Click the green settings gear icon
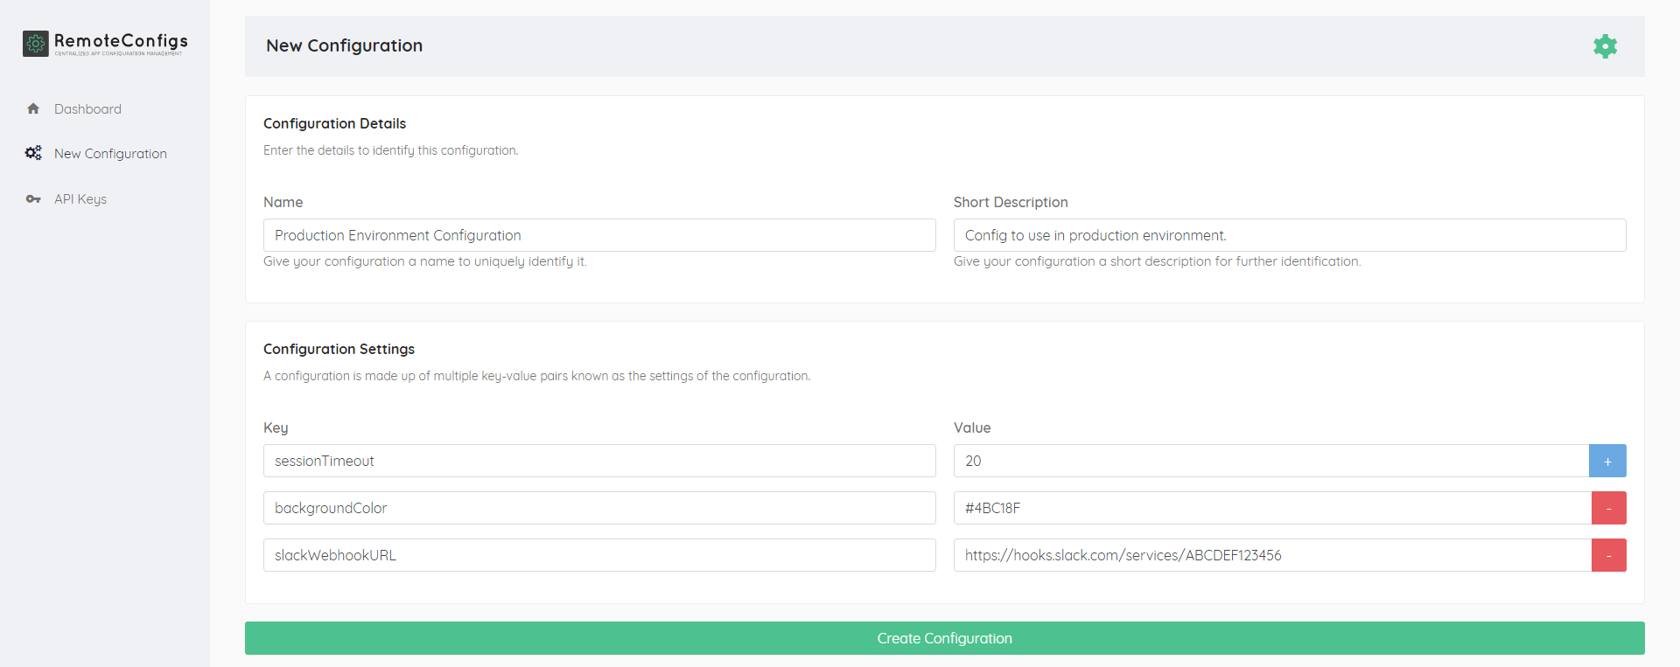The image size is (1680, 667). [x=1605, y=46]
